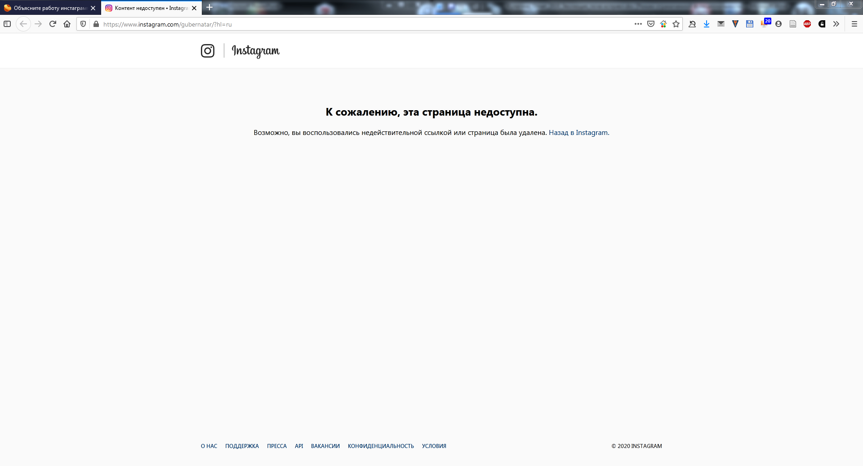This screenshot has width=863, height=466.
Task: Open the Downloads panel
Action: tap(707, 24)
